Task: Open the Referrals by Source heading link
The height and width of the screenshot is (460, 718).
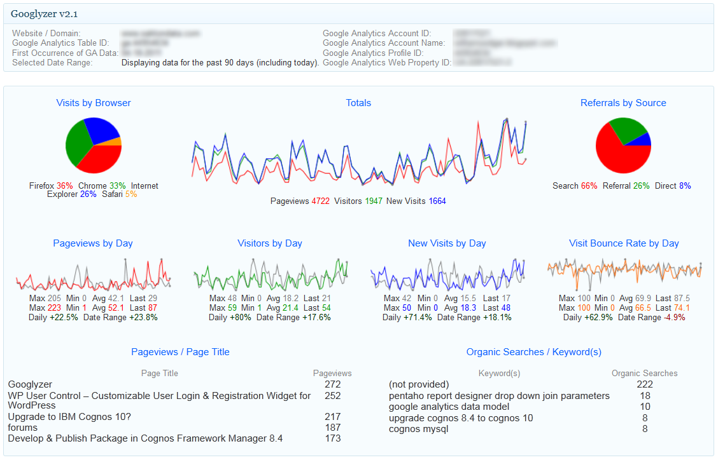Action: [623, 103]
